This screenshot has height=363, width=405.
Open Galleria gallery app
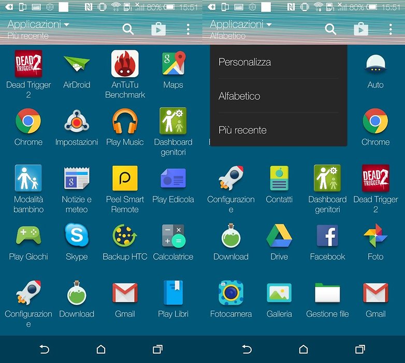pyautogui.click(x=279, y=293)
